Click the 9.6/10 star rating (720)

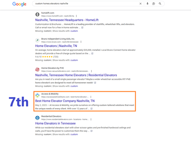tap(47, 57)
